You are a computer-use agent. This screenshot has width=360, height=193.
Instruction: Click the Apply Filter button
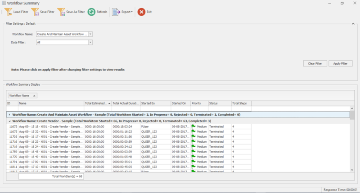tap(340, 64)
